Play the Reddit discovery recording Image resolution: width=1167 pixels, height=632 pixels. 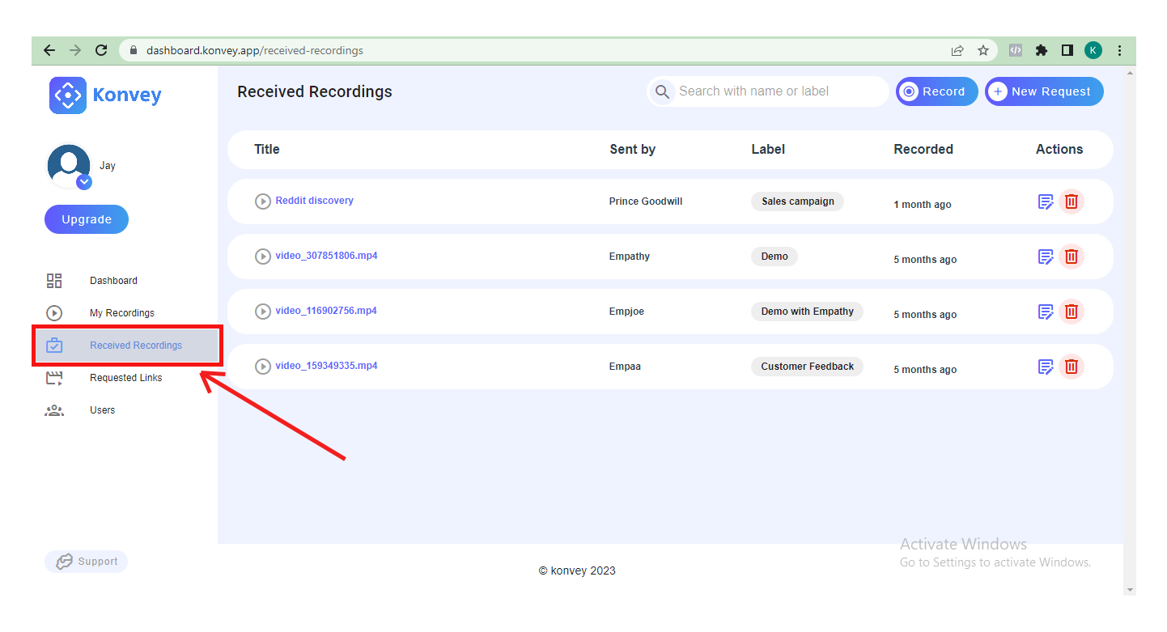[x=262, y=201]
